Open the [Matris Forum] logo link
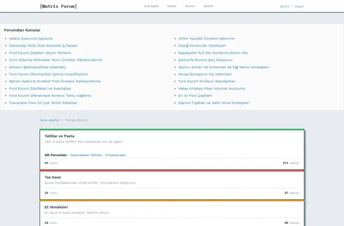 click(x=58, y=6)
